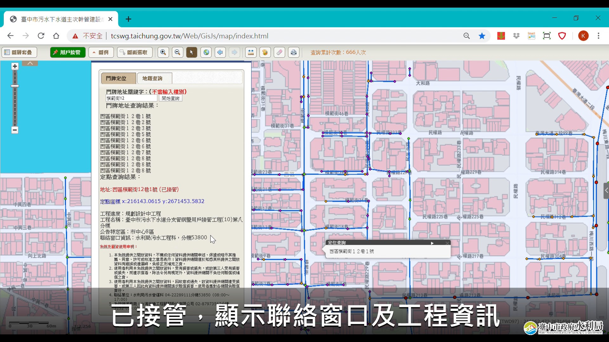Open result 西區模範街12巷3號

(126, 128)
